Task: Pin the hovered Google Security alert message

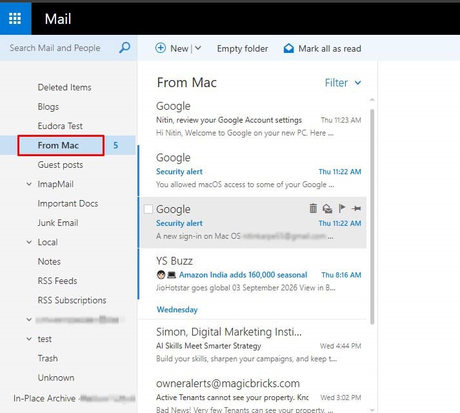Action: tap(356, 208)
